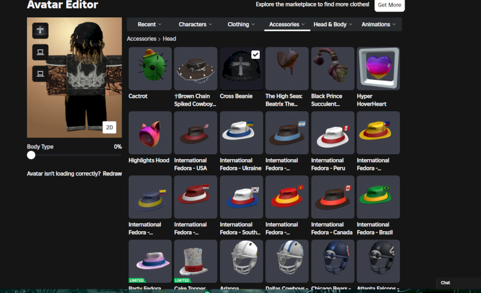Choose the International Fedora - USA hat
Screen dimensions: 481x293
(x=195, y=133)
